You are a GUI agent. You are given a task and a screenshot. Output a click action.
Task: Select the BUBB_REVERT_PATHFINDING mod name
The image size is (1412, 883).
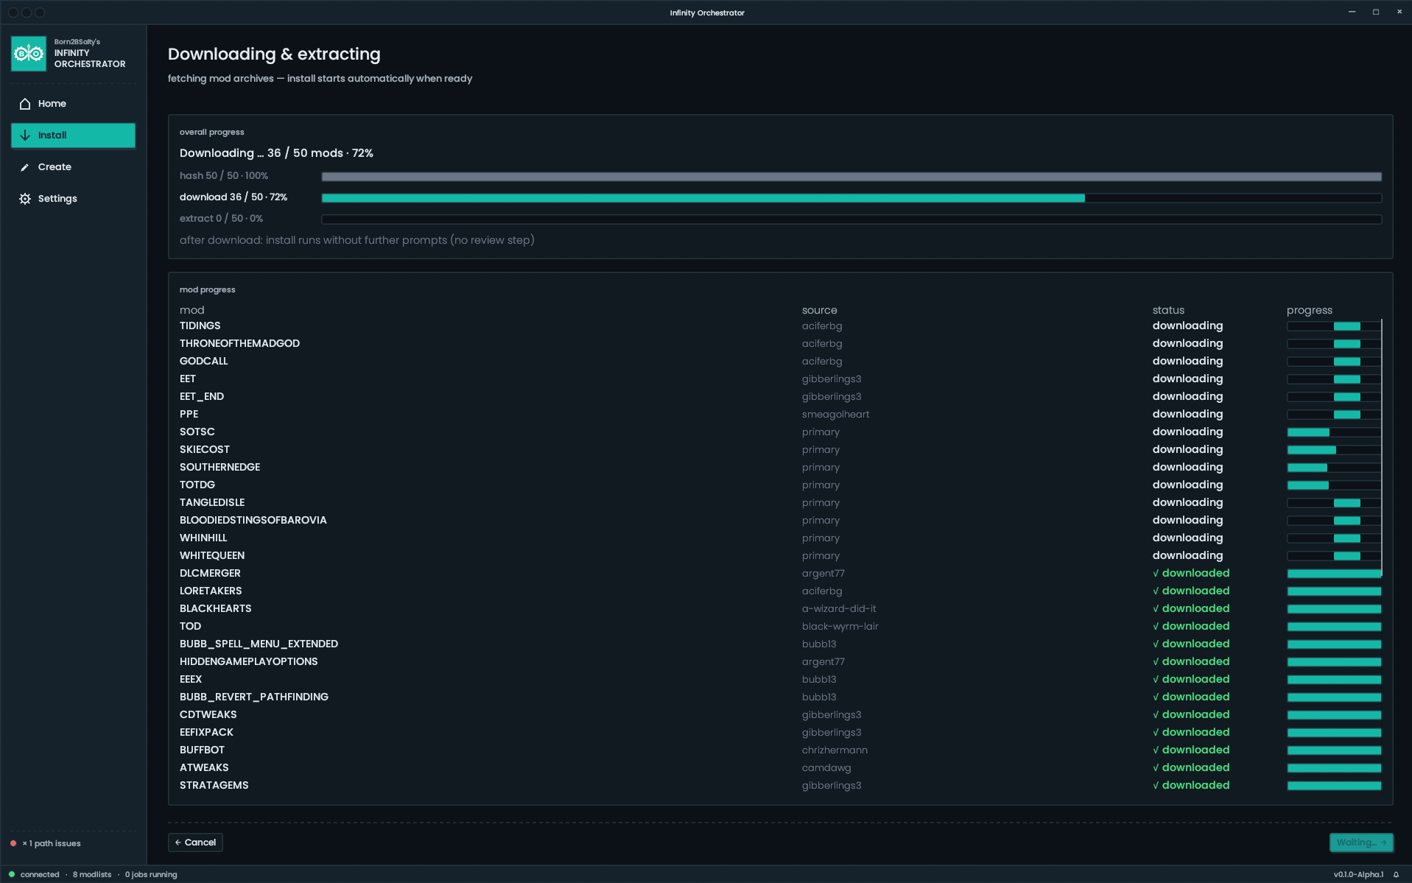click(x=254, y=697)
